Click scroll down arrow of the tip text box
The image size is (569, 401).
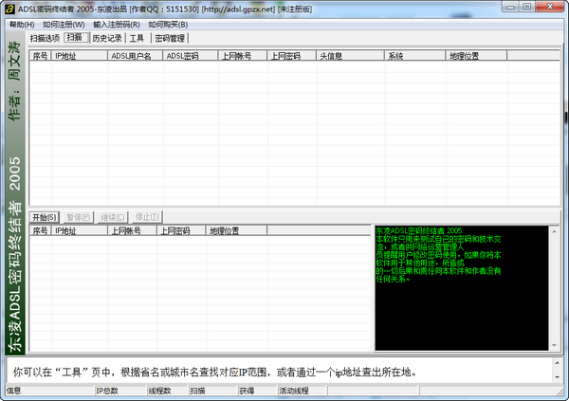point(558,377)
